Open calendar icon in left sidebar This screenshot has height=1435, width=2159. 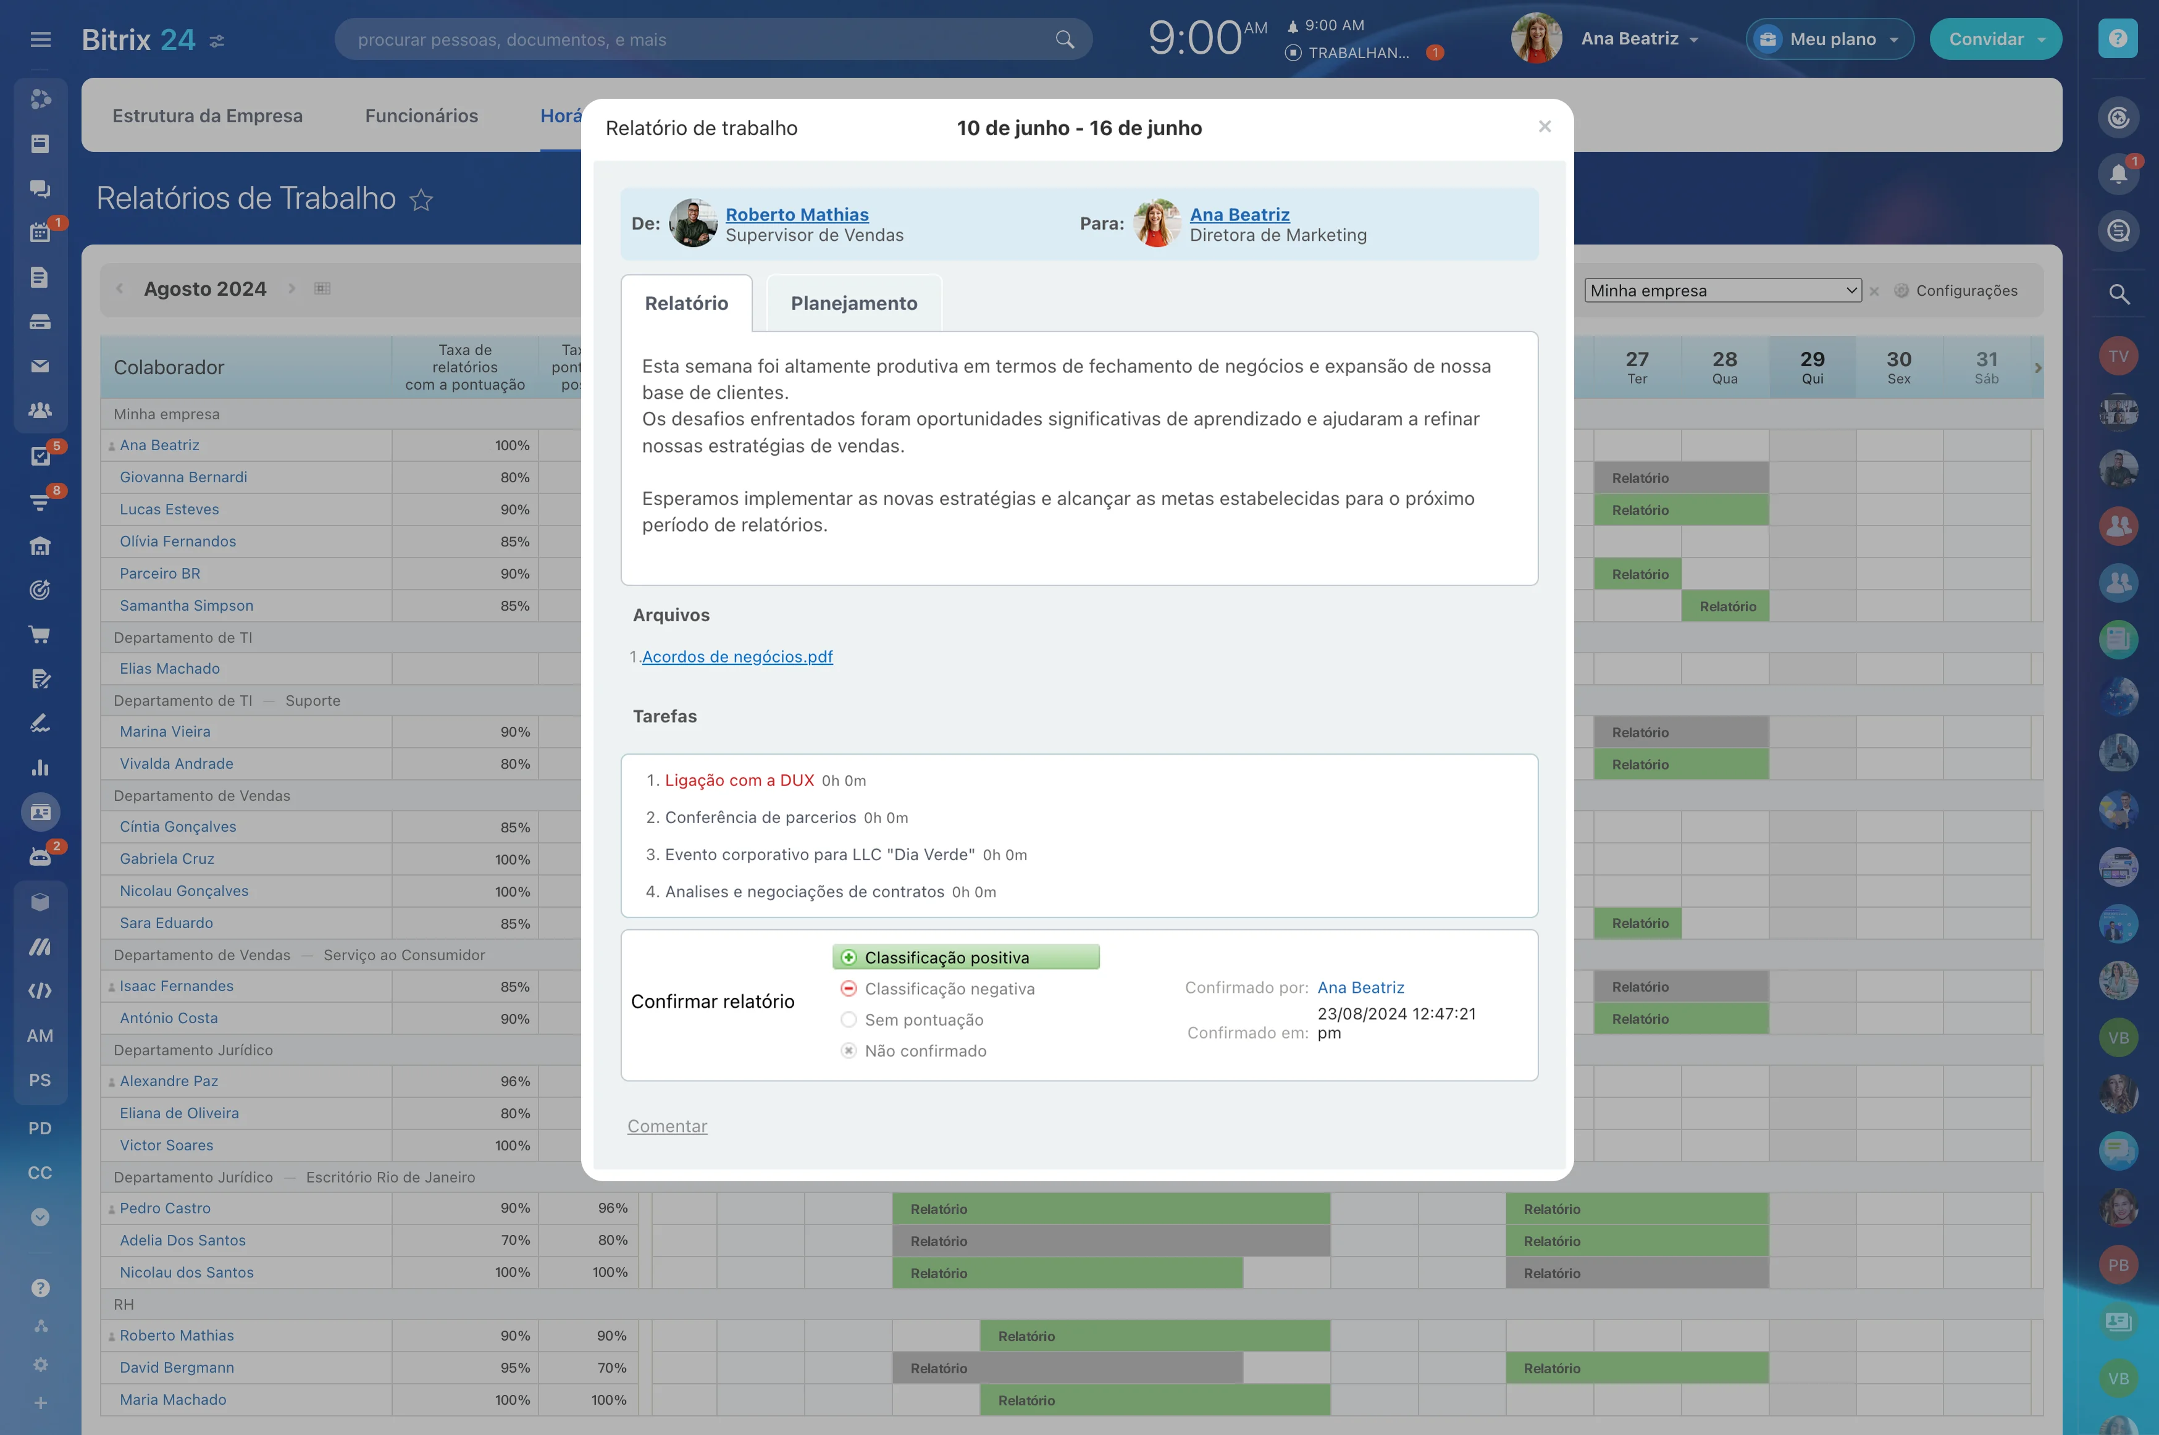point(40,232)
